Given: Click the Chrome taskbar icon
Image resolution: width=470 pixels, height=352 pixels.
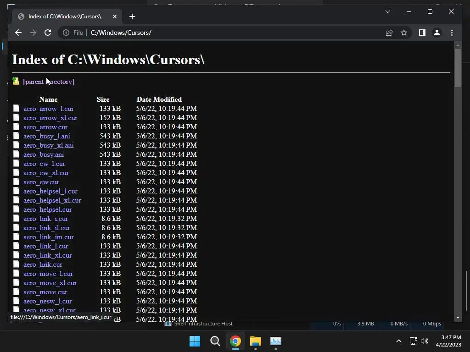Looking at the screenshot, I should [x=235, y=341].
